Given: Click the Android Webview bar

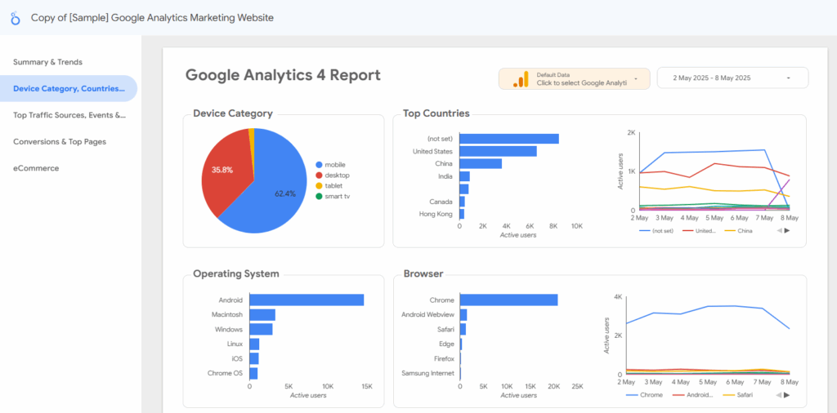Looking at the screenshot, I should [x=463, y=315].
